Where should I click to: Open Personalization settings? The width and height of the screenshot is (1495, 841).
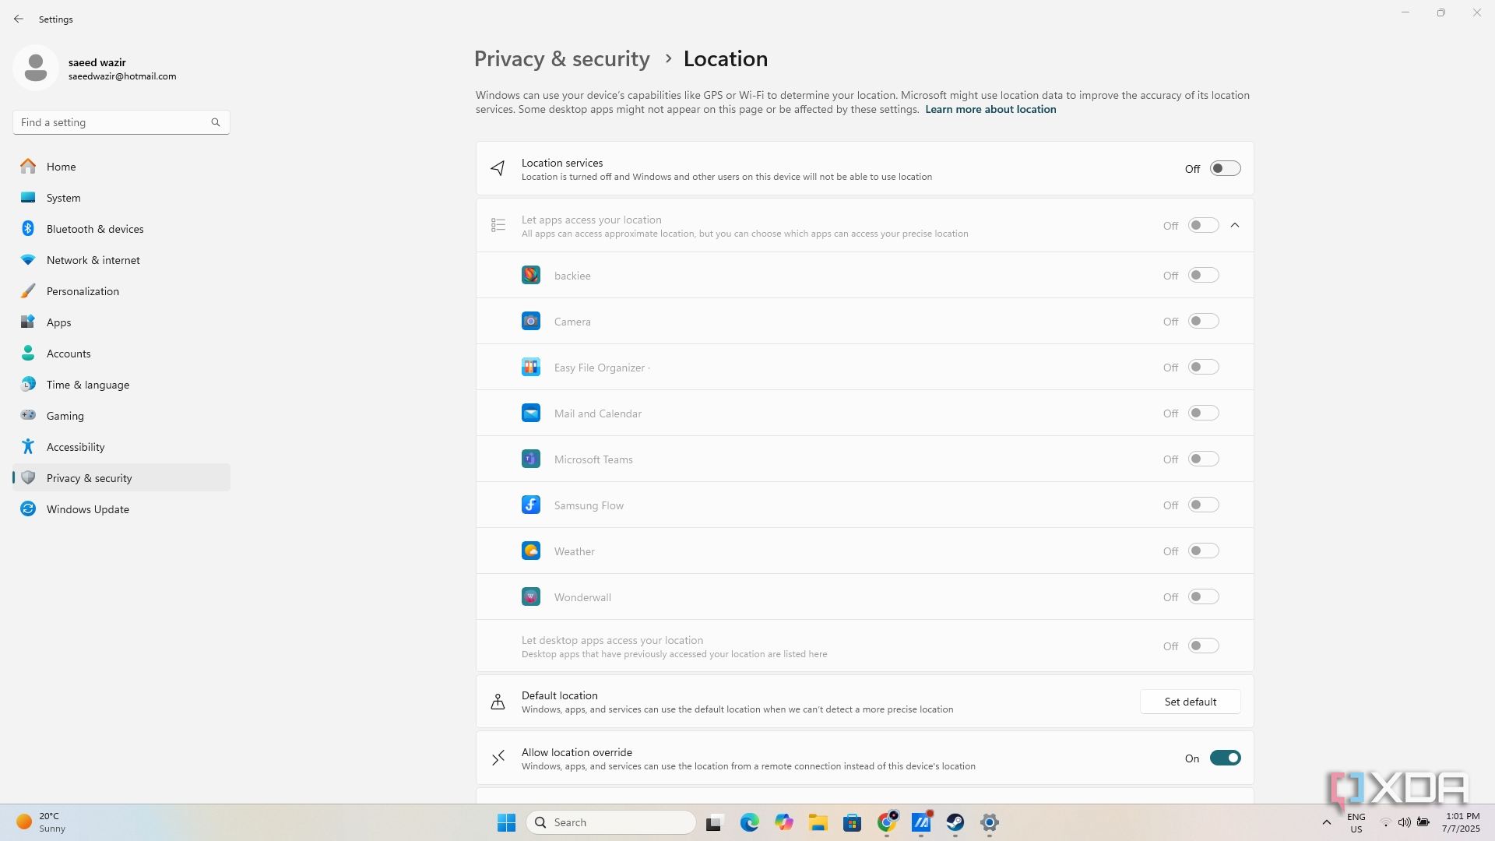pyautogui.click(x=121, y=291)
